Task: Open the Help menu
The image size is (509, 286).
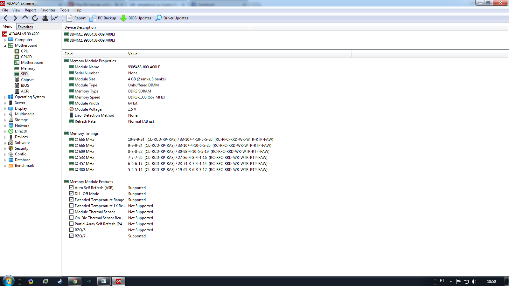Action: click(77, 10)
